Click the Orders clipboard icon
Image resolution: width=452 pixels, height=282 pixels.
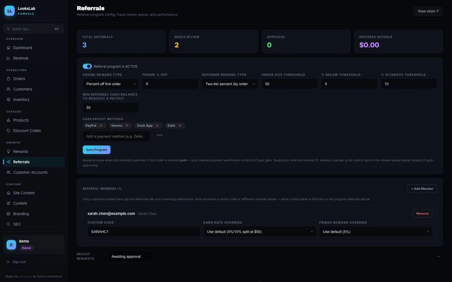coord(8,79)
